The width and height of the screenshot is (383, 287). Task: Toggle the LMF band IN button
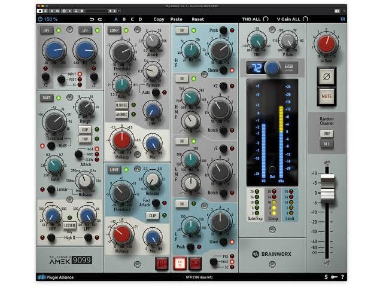coord(182,141)
